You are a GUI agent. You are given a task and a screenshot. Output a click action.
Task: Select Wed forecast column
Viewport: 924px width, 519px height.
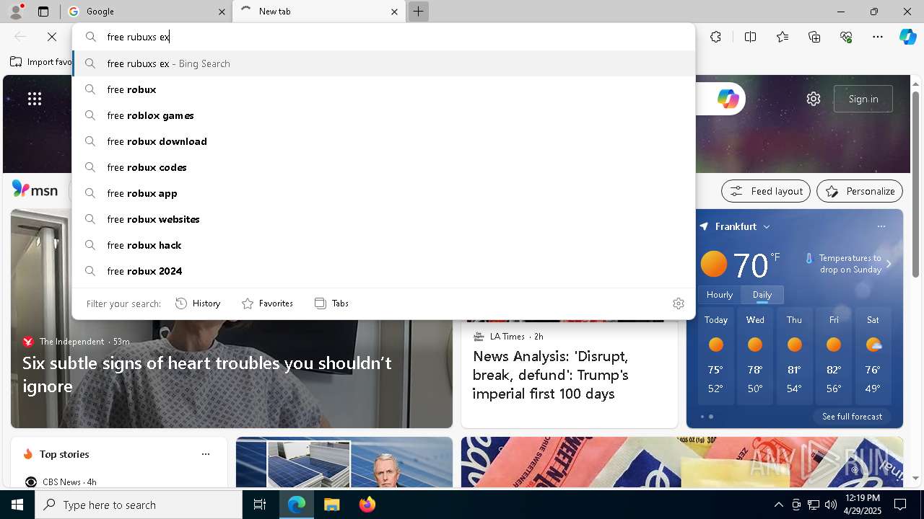755,357
